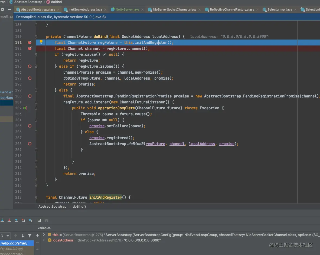Click the next frame down arrow

click(23, 236)
